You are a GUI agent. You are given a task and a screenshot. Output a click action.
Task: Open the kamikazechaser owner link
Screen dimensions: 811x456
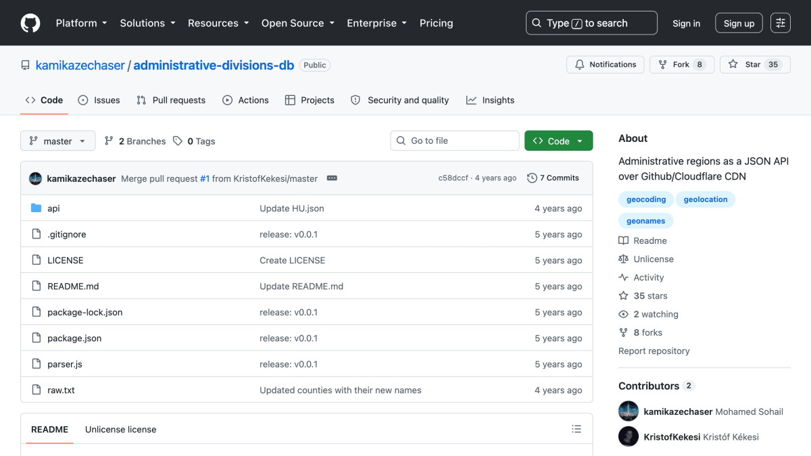80,66
